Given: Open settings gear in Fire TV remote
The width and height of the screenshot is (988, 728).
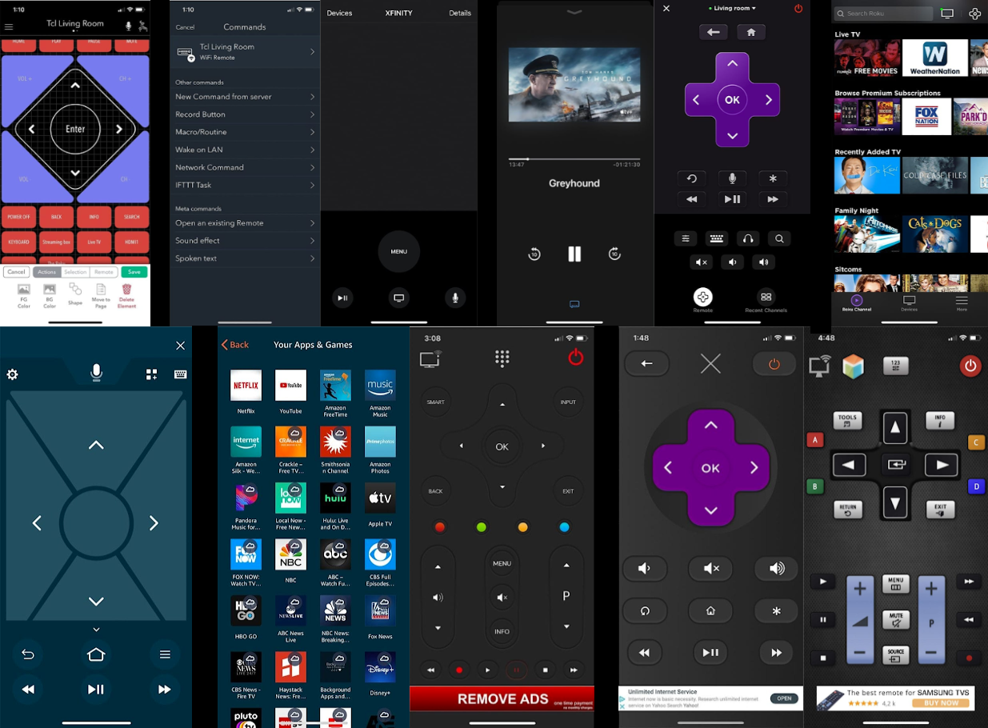Looking at the screenshot, I should [x=12, y=374].
